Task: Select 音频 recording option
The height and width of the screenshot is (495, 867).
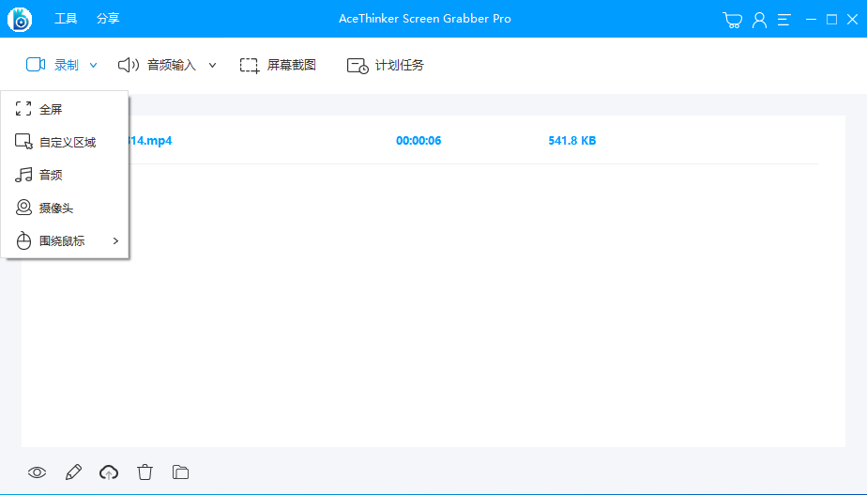Action: click(51, 176)
